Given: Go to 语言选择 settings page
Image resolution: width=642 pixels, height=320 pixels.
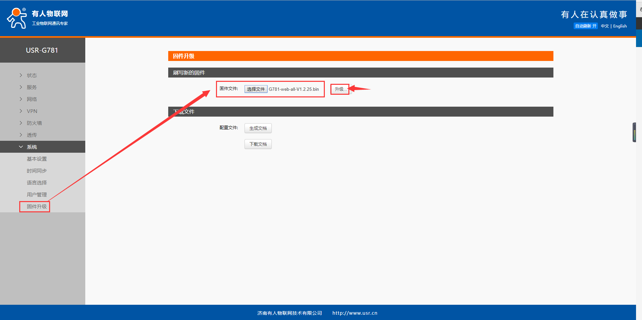Looking at the screenshot, I should pyautogui.click(x=37, y=183).
